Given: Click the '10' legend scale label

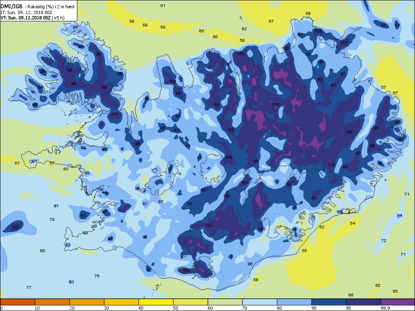Looking at the screenshot, I should (x=37, y=308).
